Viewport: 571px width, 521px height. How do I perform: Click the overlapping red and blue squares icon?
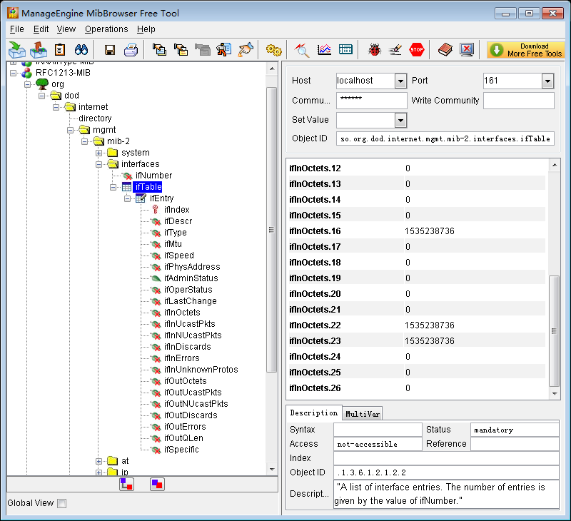157,484
